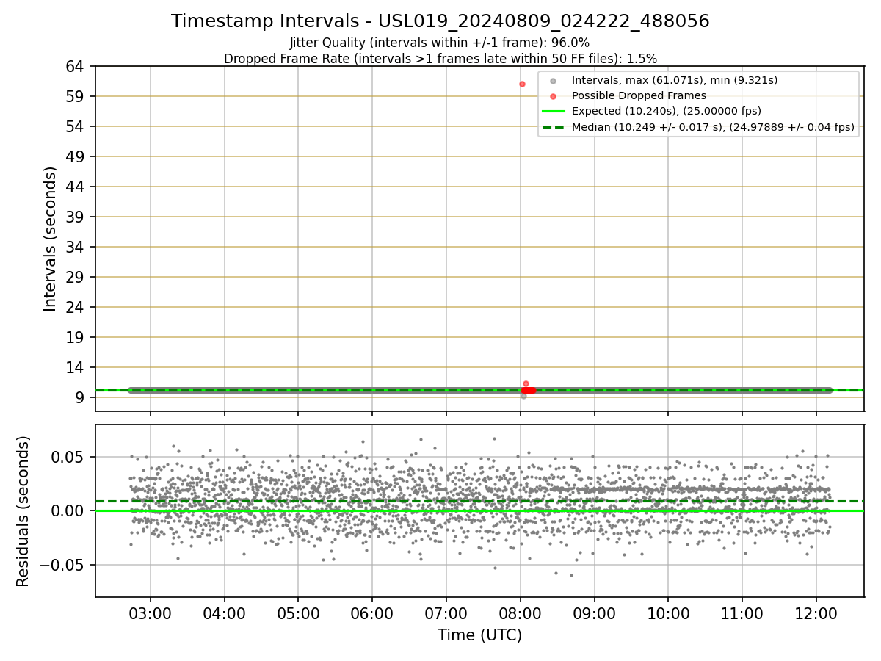Click the 'Intervals (seconds)' y-axis label
Image resolution: width=881 pixels, height=661 pixels.
tap(50, 239)
